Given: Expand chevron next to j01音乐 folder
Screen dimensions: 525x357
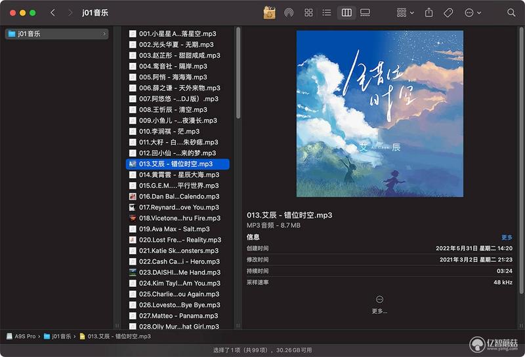Looking at the screenshot, I should point(104,34).
